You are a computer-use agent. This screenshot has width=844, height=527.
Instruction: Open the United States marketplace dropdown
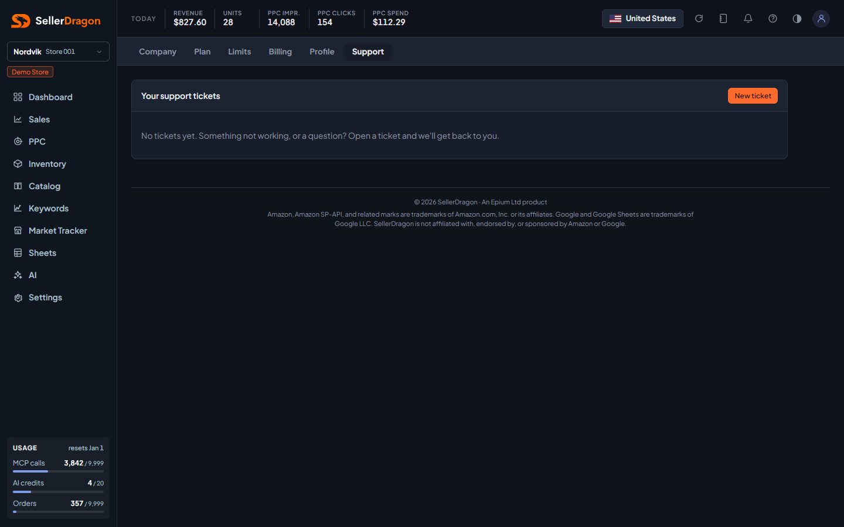pyautogui.click(x=642, y=19)
